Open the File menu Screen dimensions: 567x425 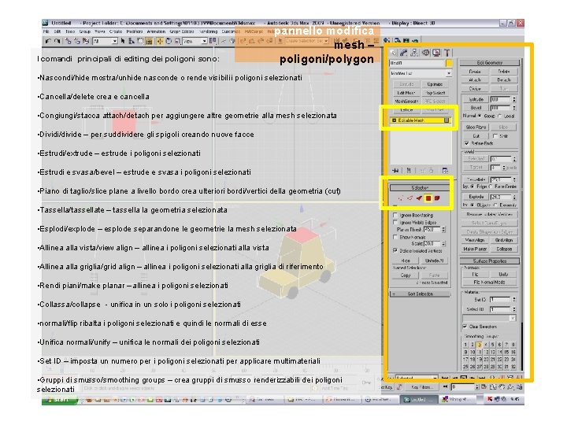[46, 31]
